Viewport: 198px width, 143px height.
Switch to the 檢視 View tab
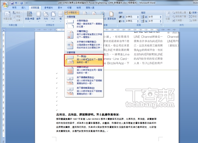click(79, 8)
